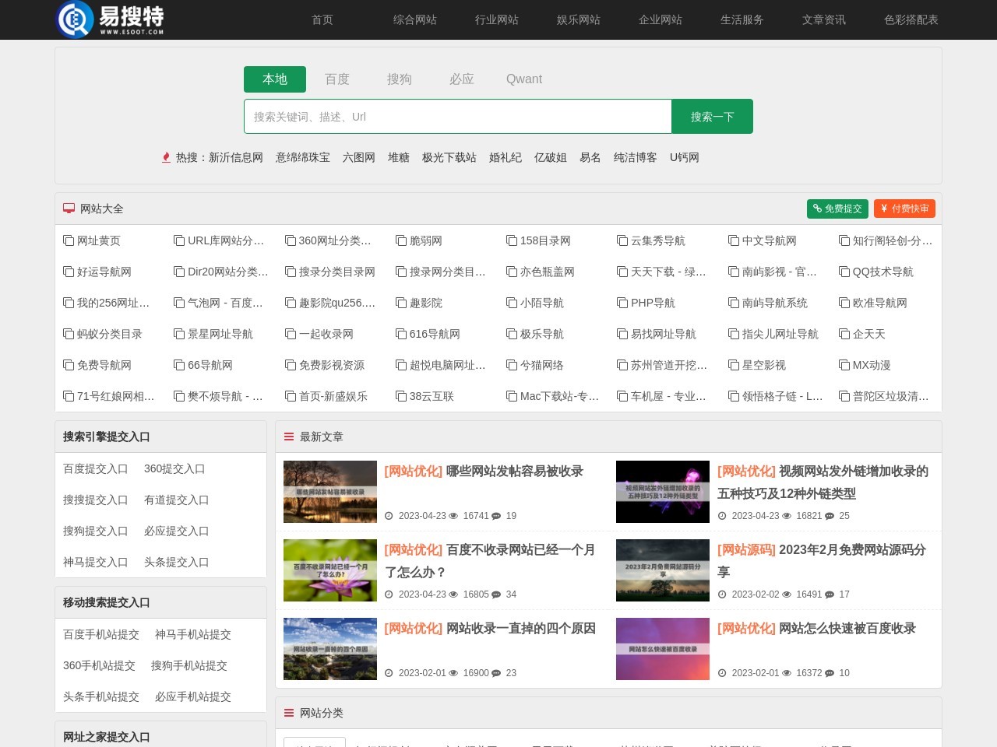Click the orange 付费快审 button
Viewport: 997px width, 747px height.
pyautogui.click(x=904, y=209)
